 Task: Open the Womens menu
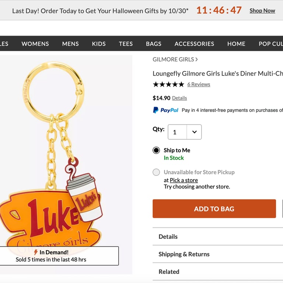35,43
